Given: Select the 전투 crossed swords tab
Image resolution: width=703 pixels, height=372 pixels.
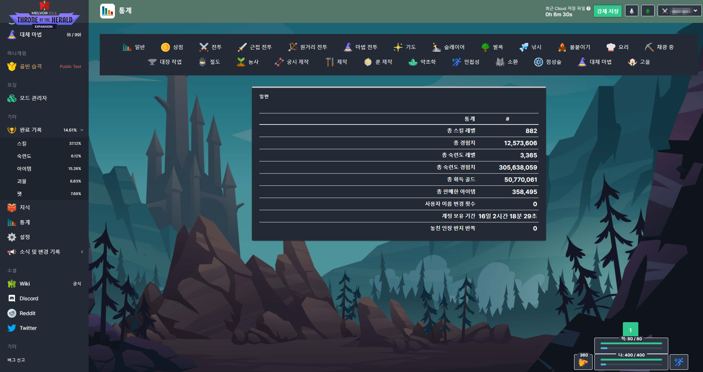Looking at the screenshot, I should point(210,47).
